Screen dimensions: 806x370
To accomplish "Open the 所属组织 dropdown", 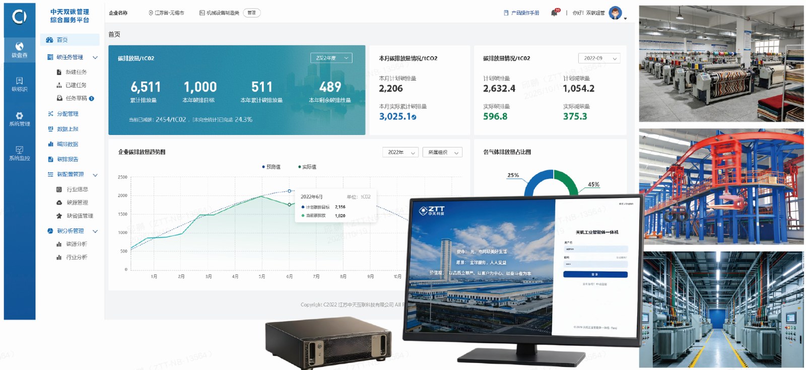I will 443,152.
